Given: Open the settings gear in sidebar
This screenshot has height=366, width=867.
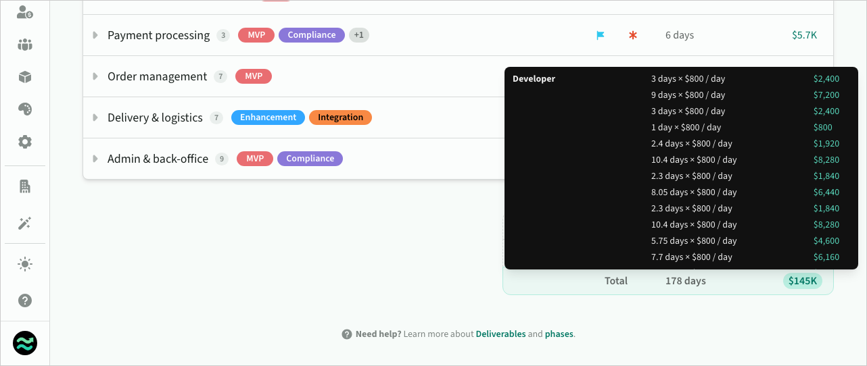Looking at the screenshot, I should point(25,142).
